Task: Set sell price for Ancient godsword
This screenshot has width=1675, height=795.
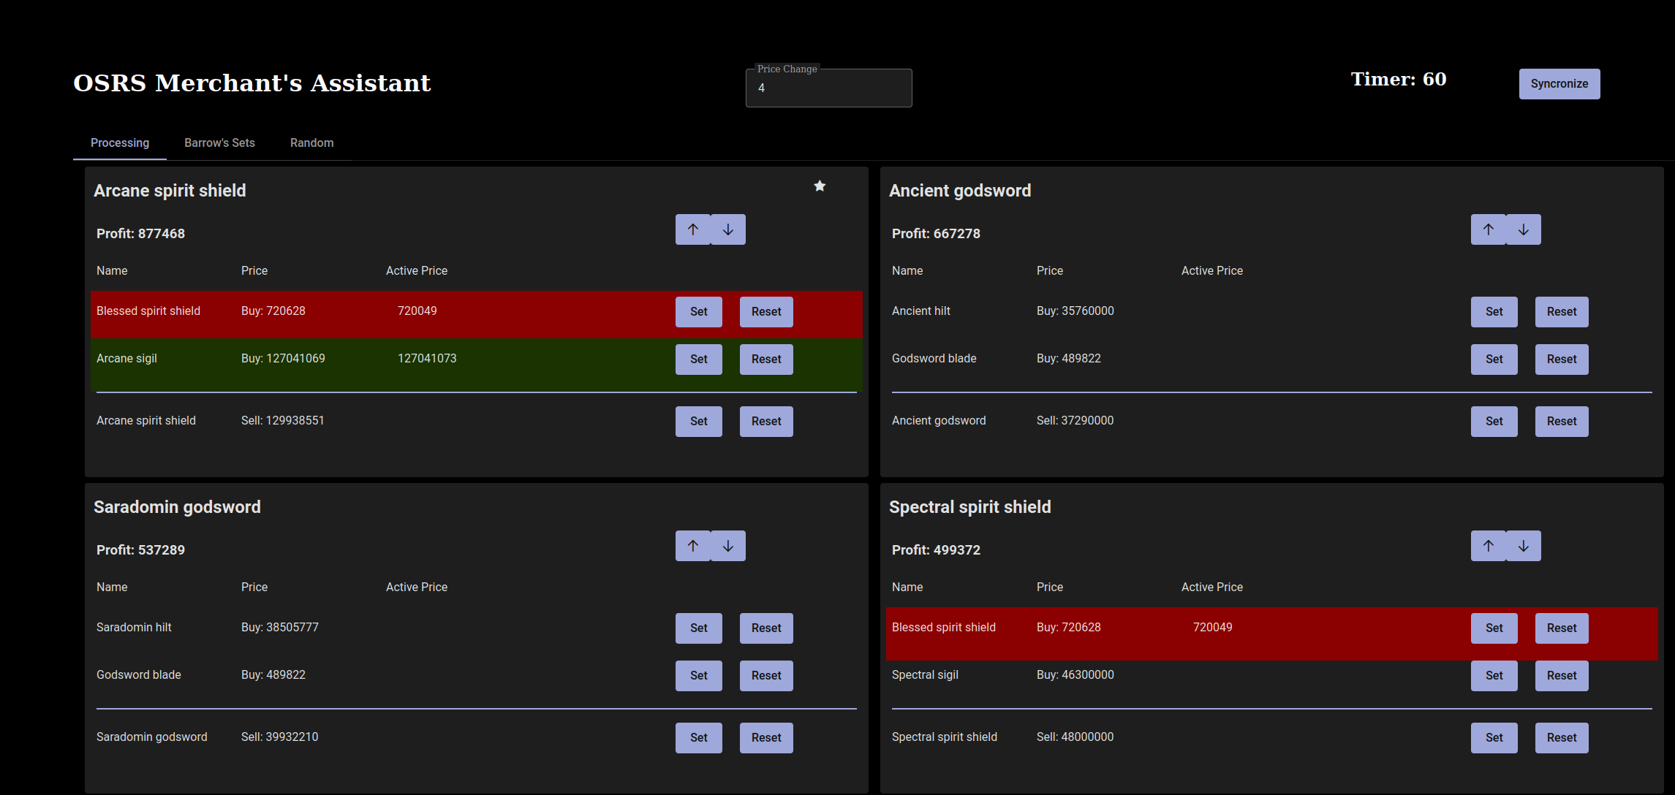Action: pos(1494,422)
